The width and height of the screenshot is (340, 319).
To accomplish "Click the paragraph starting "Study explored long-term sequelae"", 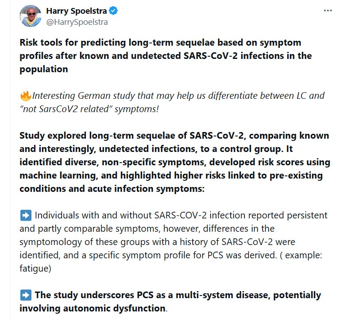I will point(174,136).
